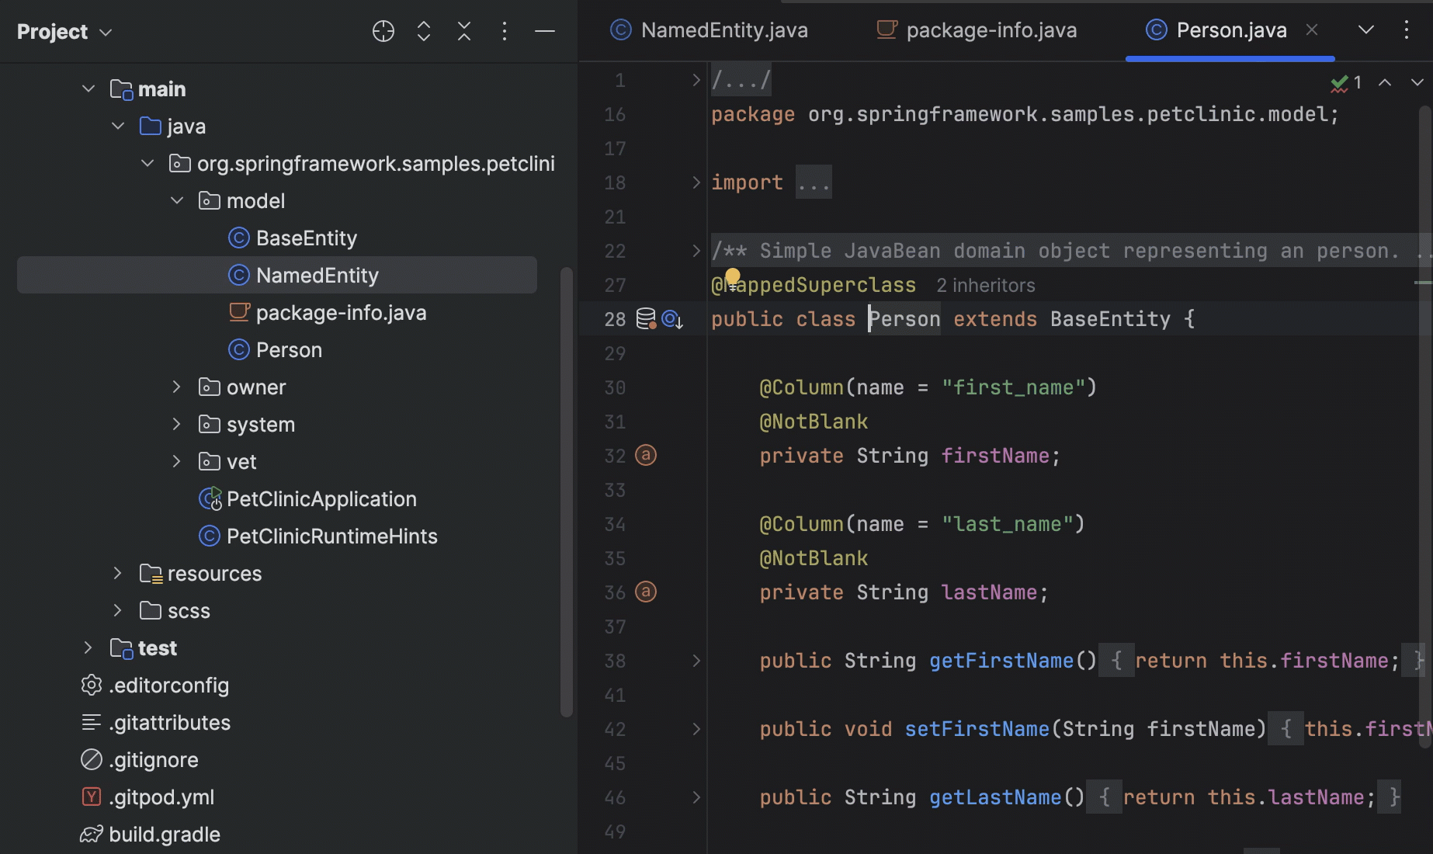Expand all nodes in Project tree

tap(423, 31)
